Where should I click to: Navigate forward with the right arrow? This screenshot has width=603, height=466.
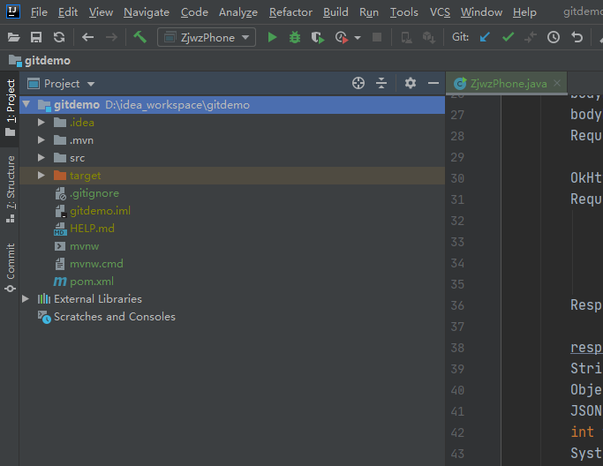[x=111, y=37]
